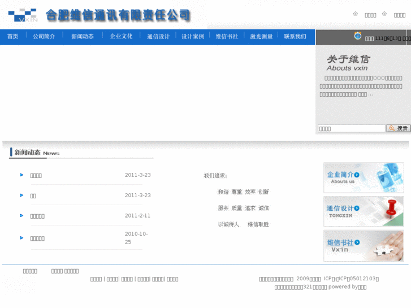Screen dimensions: 411x308
Task: Open 激光测量 in the navigation bar
Action: point(262,37)
